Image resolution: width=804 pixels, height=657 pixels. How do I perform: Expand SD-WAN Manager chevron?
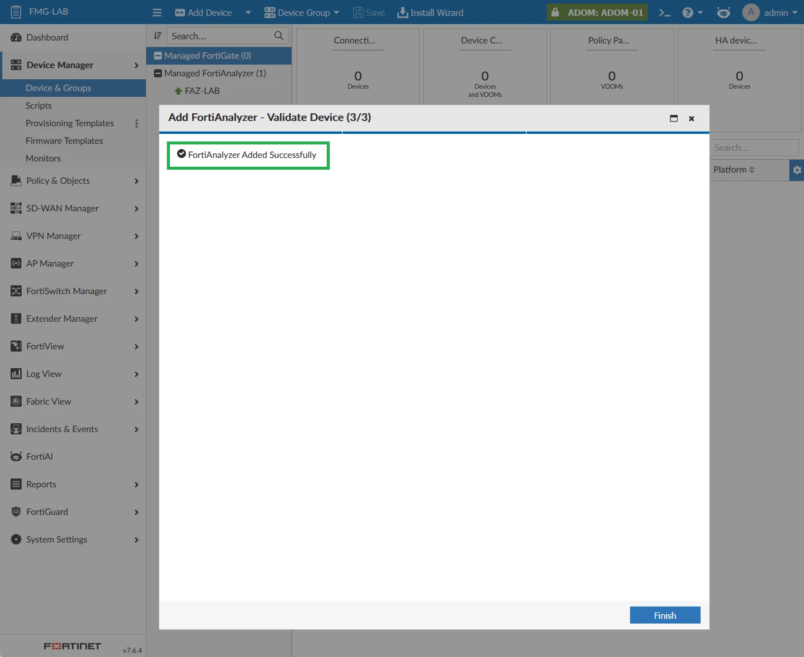[136, 208]
